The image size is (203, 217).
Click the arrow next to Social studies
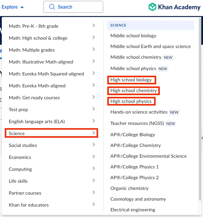(94, 145)
